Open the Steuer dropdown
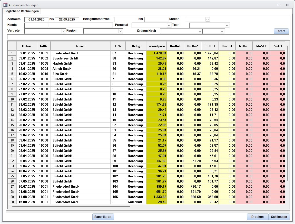Viewport: 295px width, 224px height. pos(208,19)
